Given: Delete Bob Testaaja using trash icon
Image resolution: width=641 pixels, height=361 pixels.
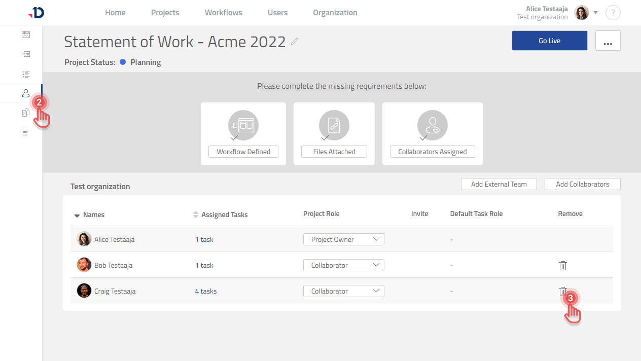Looking at the screenshot, I should pyautogui.click(x=562, y=266).
